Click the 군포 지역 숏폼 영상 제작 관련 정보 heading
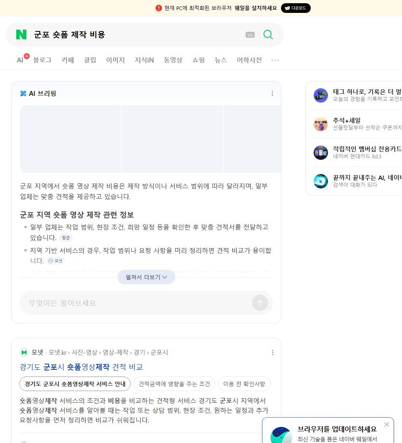Screen dimensions: 402x443 pyautogui.click(x=77, y=215)
